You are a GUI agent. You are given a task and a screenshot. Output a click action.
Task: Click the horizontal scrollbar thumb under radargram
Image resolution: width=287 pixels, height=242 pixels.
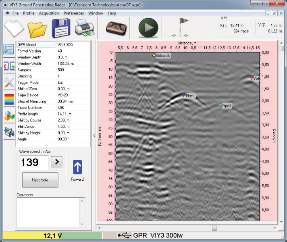click(x=214, y=228)
